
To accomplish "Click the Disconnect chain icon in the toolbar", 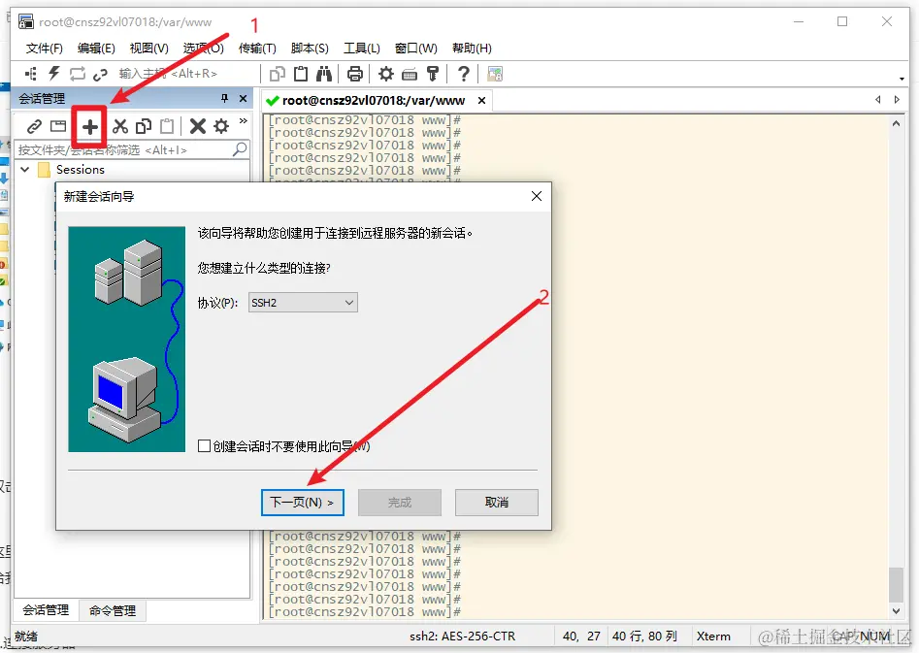I will (100, 74).
